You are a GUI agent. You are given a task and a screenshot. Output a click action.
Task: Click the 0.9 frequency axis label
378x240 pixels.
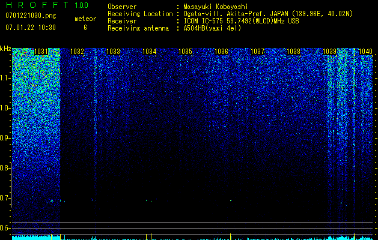(x=5, y=138)
